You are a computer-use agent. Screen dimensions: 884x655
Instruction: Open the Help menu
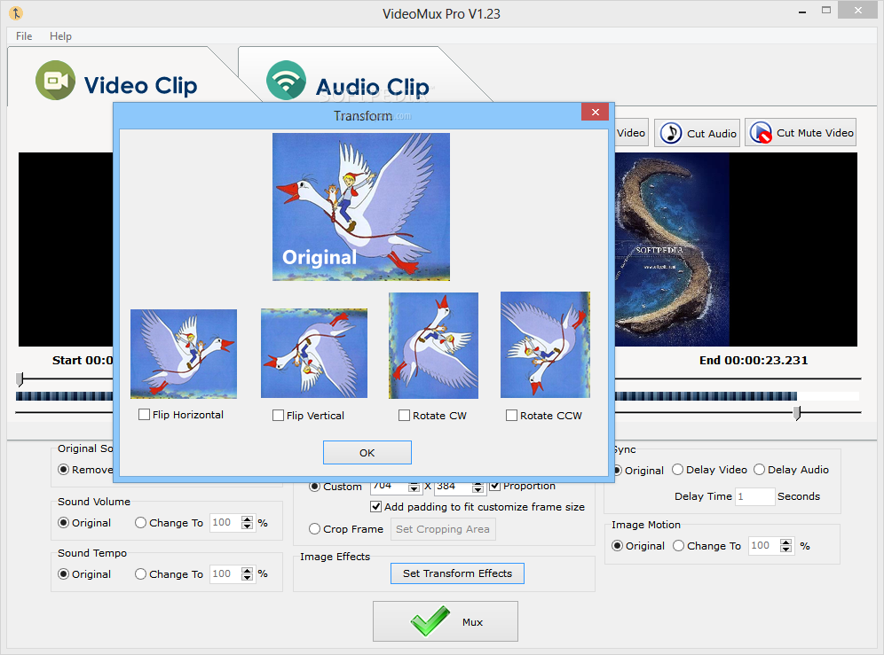point(60,36)
